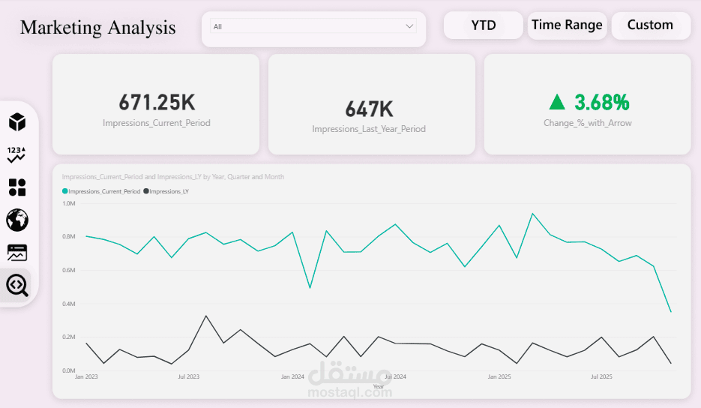
Task: Click the Change_%_with_Arrow card label
Action: point(588,123)
